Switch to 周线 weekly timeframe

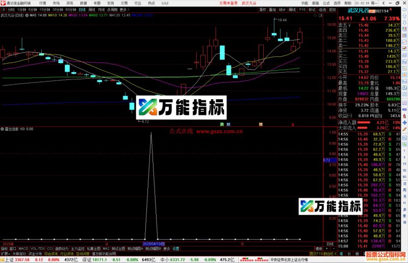(92, 10)
